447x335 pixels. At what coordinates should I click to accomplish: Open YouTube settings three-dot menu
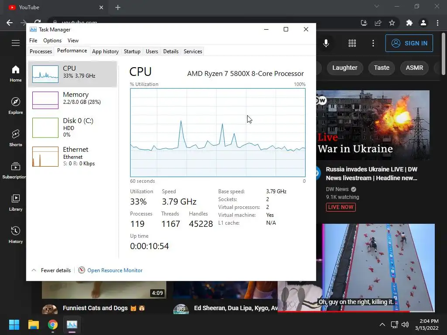click(373, 43)
